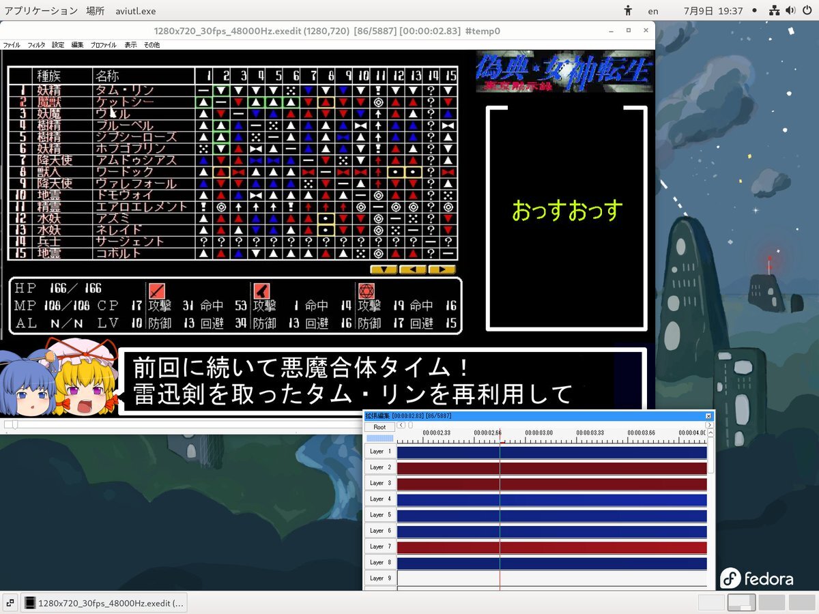Open the 表示 menu
The image size is (819, 614).
(130, 45)
